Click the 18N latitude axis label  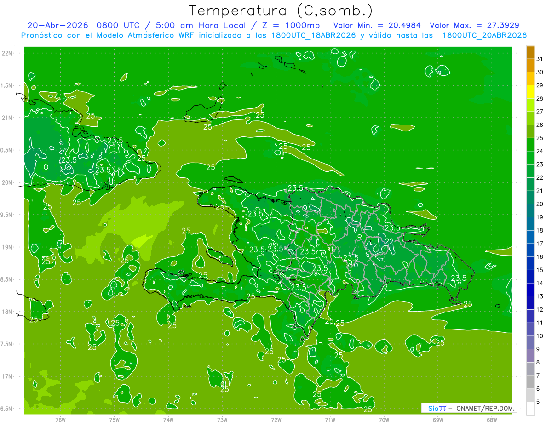tap(7, 312)
